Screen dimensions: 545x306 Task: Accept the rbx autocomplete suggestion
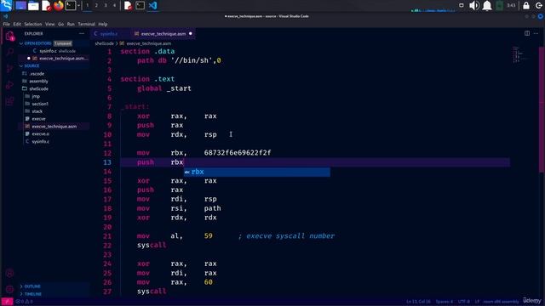(257, 172)
